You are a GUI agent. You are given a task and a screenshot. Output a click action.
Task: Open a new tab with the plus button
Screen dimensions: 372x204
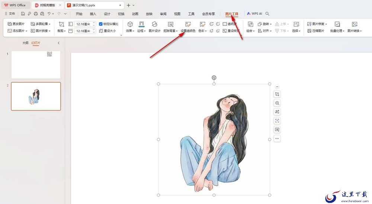(x=128, y=5)
